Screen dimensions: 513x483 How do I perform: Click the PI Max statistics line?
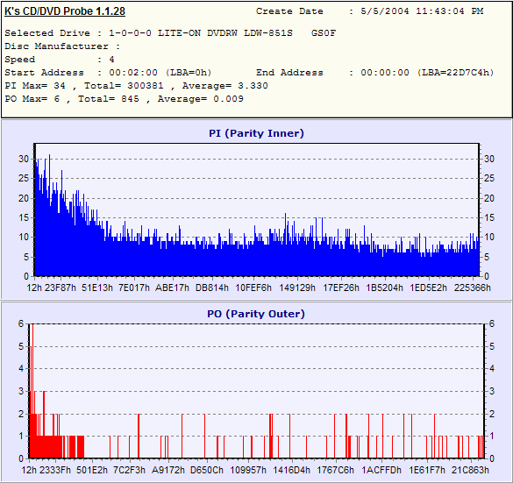pyautogui.click(x=137, y=86)
